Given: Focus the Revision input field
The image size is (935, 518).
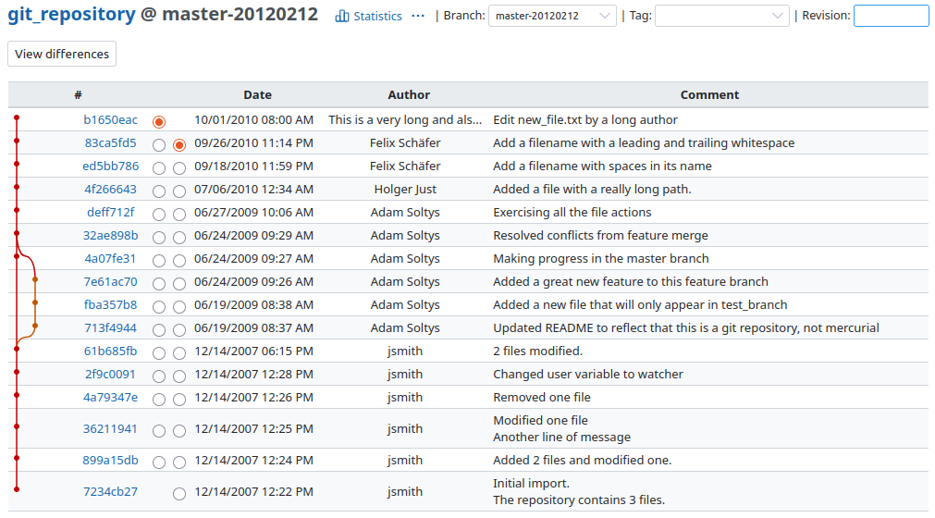Looking at the screenshot, I should (x=891, y=16).
